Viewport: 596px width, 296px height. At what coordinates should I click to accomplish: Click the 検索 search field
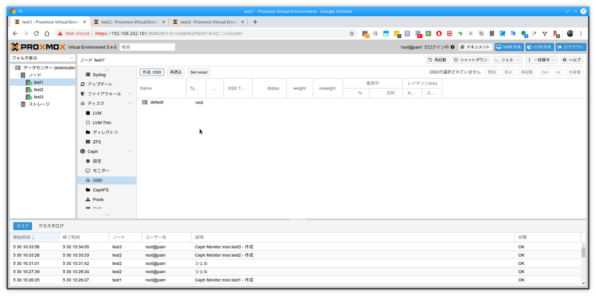147,47
